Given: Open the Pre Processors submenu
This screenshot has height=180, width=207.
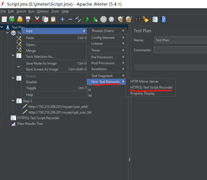Looking at the screenshot, I should [x=107, y=57].
